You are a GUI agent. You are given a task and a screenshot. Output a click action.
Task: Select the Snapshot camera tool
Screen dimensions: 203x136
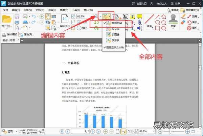(x=54, y=16)
